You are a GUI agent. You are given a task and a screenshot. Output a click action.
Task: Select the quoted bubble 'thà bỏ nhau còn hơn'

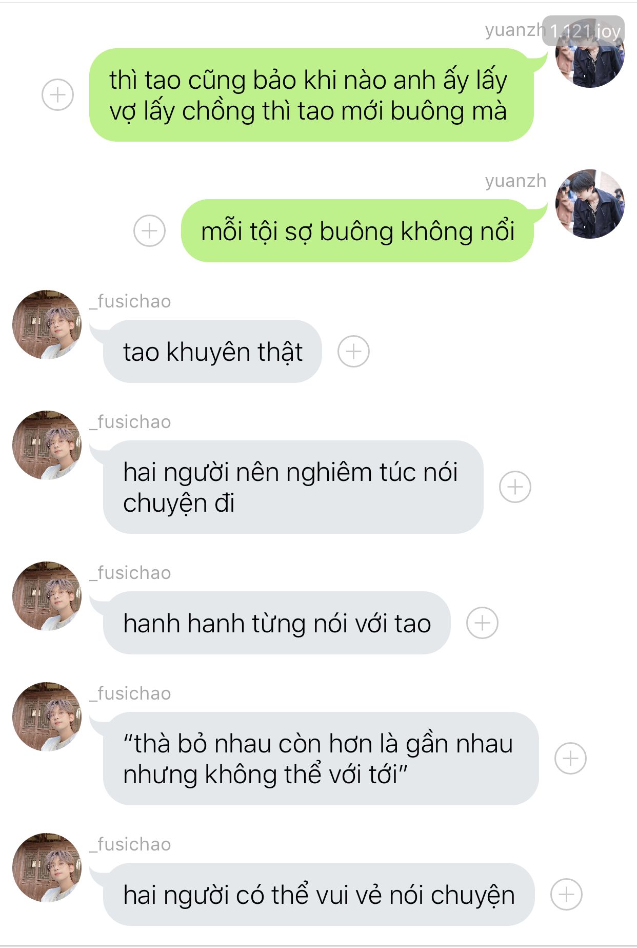[321, 759]
